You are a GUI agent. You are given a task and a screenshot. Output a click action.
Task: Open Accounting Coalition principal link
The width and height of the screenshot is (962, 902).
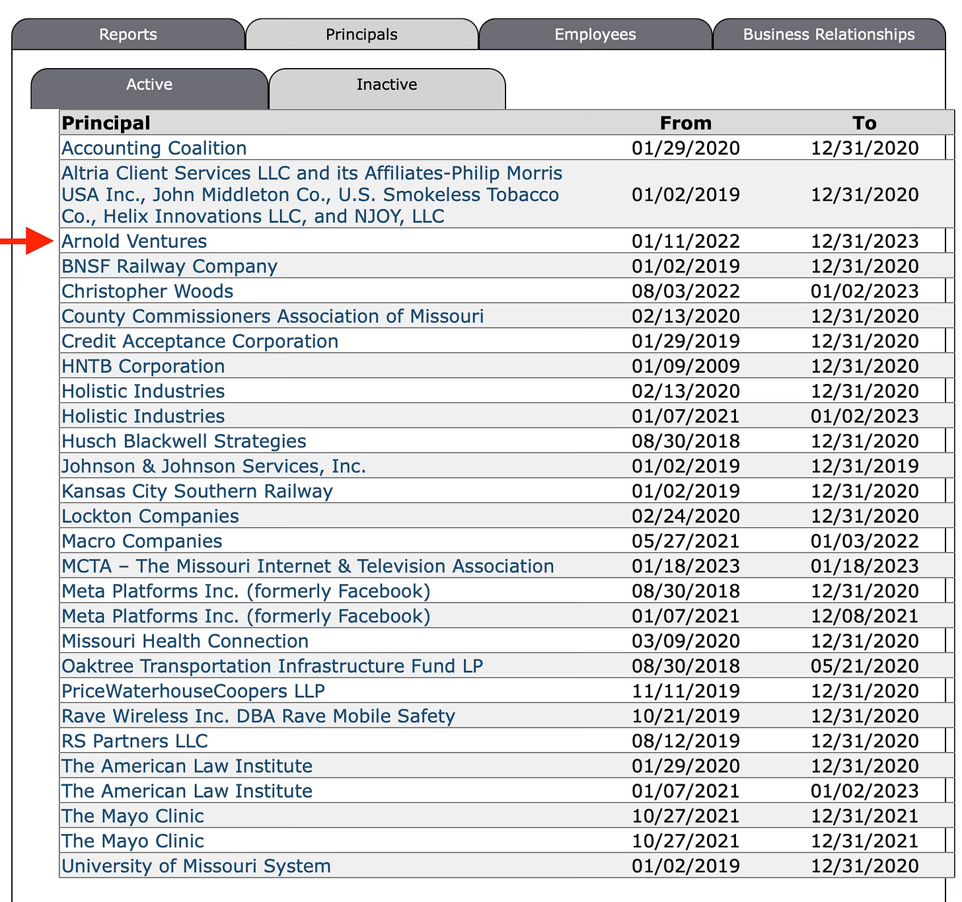[154, 148]
